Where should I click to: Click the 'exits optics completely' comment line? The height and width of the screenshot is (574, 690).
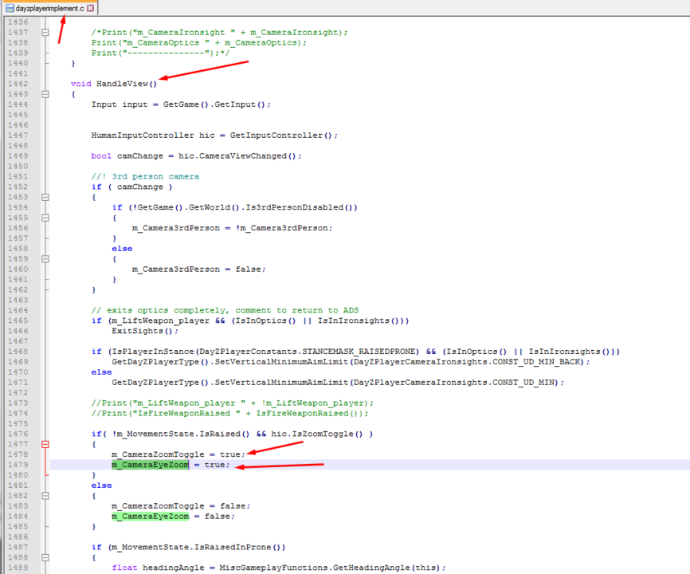225,310
